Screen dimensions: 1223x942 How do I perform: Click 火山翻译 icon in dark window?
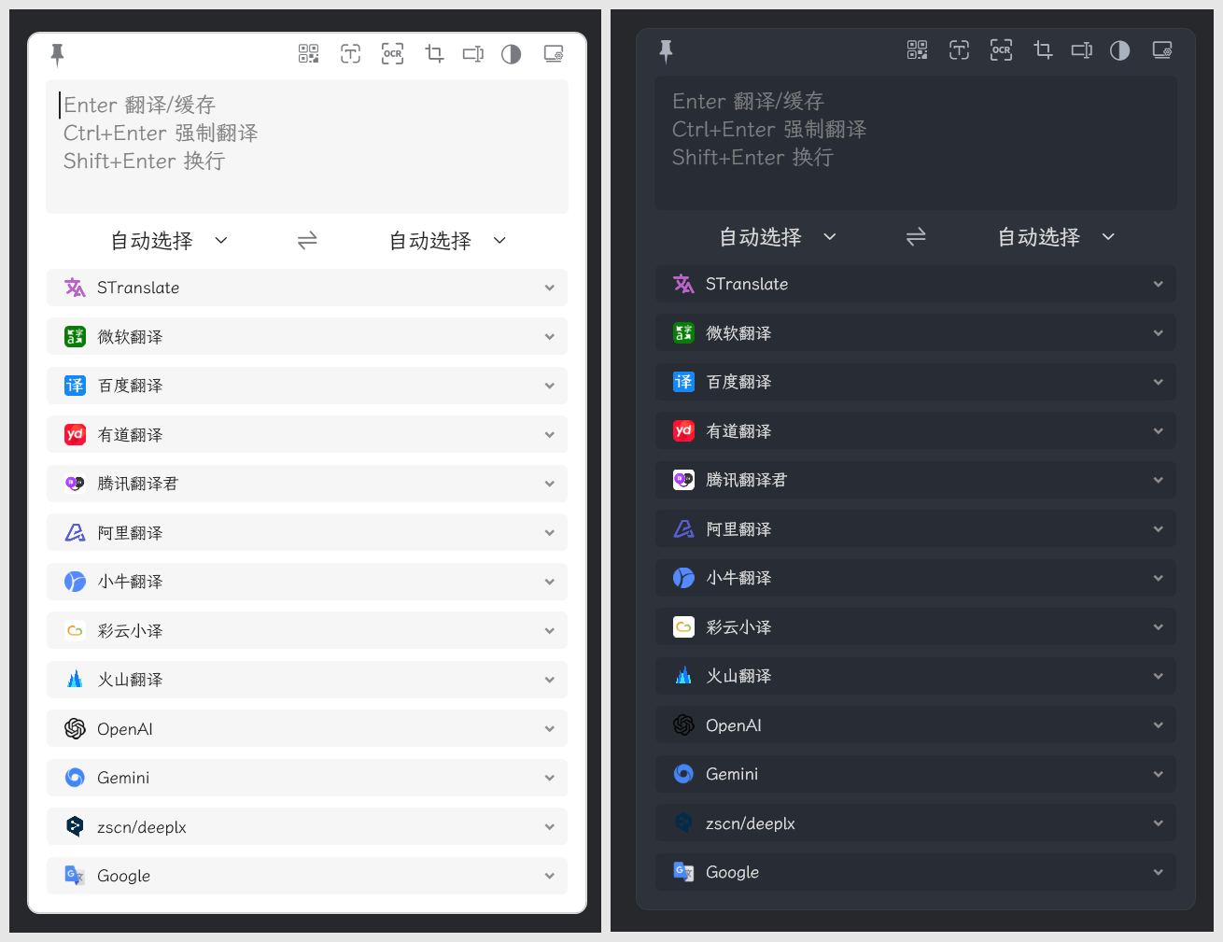[683, 676]
